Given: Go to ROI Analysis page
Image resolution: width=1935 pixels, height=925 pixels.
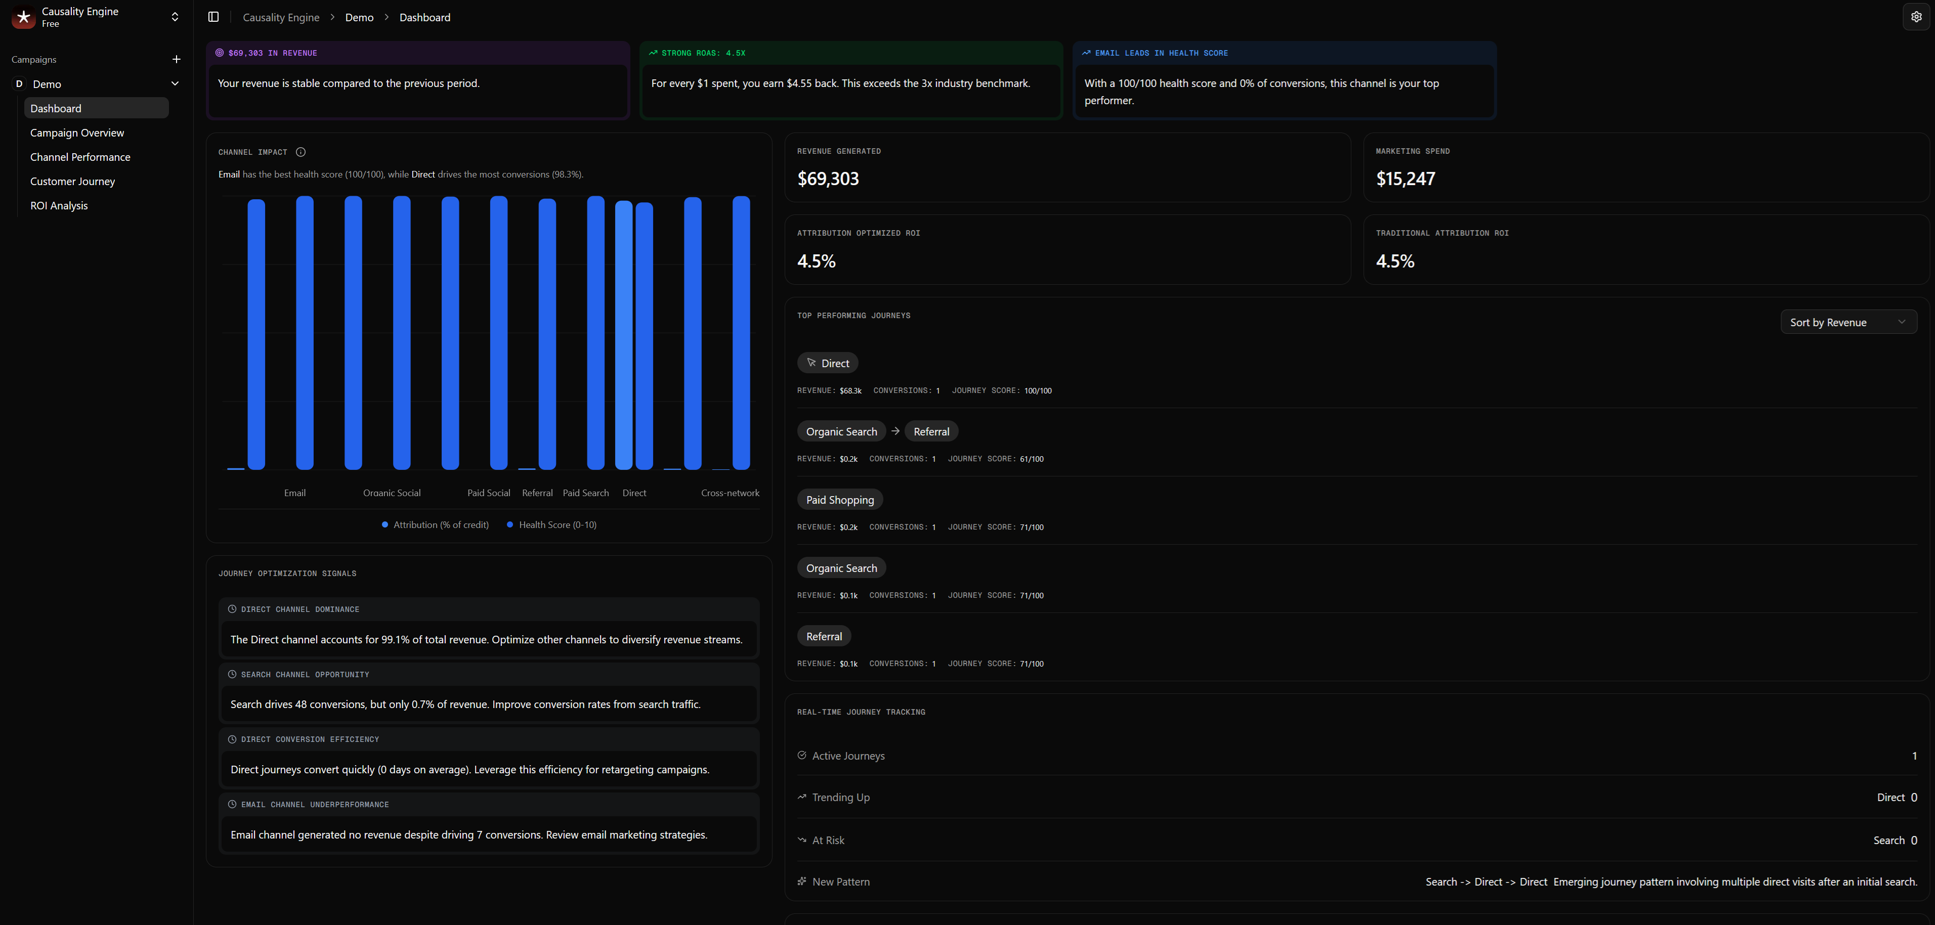Looking at the screenshot, I should pos(59,206).
